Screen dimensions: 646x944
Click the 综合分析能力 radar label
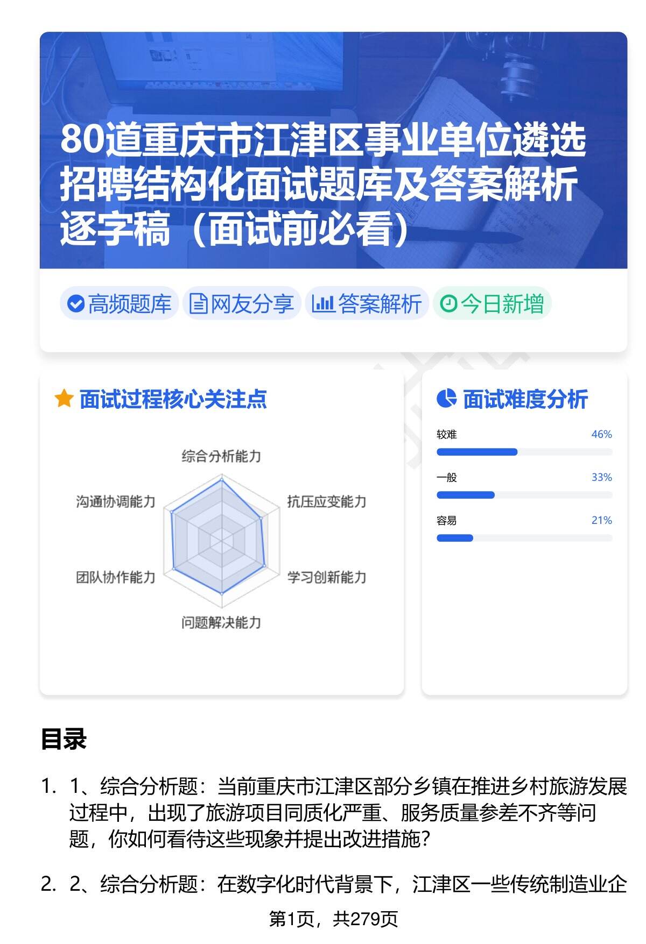[x=221, y=457]
